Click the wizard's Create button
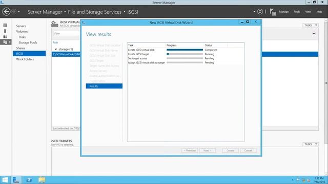Screen dimensions: 328x184 [x=230, y=150]
